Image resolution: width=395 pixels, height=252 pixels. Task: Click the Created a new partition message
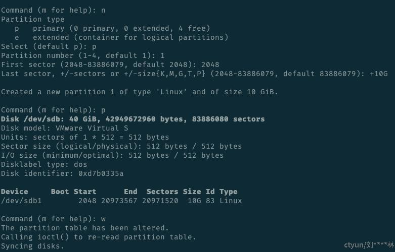tap(140, 92)
